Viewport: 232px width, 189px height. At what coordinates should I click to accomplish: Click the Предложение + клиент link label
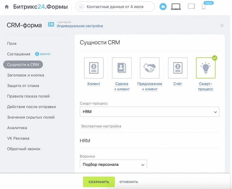pos(150,86)
